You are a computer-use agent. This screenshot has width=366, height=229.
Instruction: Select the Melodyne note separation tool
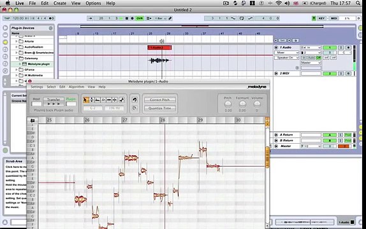tap(115, 100)
